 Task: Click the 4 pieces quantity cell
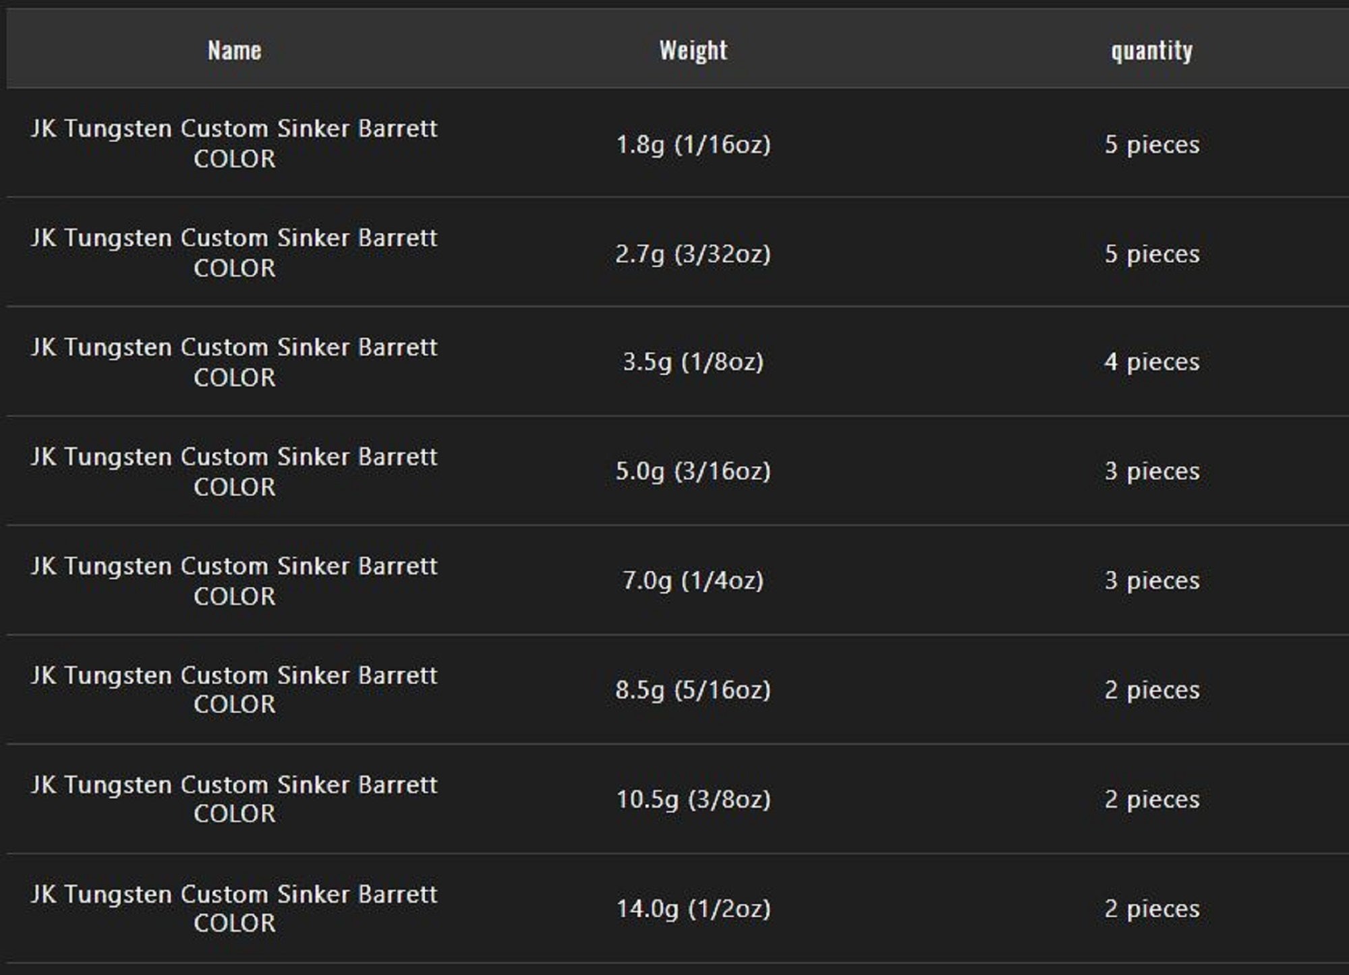pyautogui.click(x=1152, y=362)
